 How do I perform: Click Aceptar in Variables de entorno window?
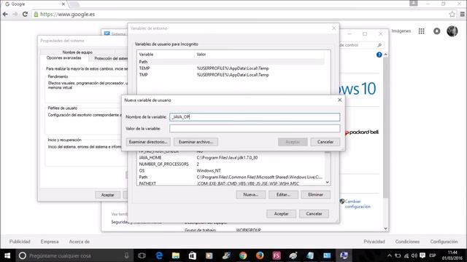coord(281,213)
